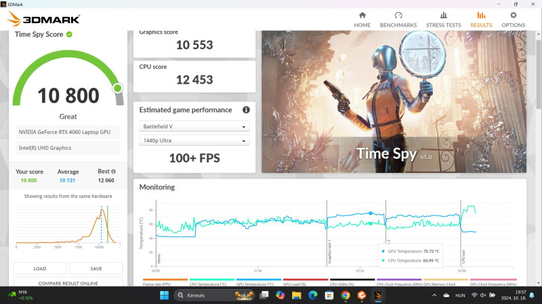The width and height of the screenshot is (542, 304).
Task: Show hidden tray icons chevron
Action: coord(434,295)
